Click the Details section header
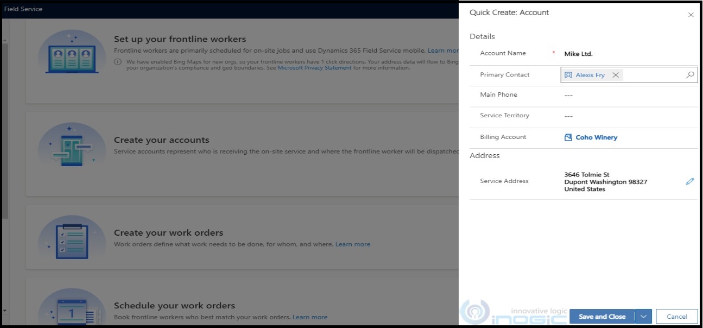703x328 pixels. (483, 36)
